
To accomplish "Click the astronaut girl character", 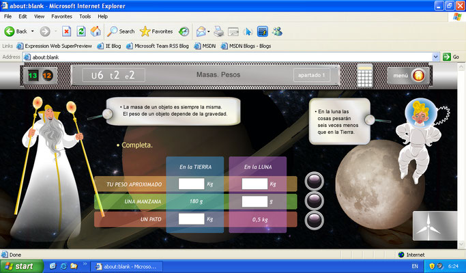I will click(420, 140).
